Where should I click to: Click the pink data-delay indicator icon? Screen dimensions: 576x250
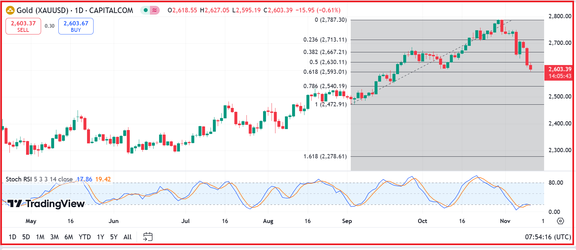point(155,10)
